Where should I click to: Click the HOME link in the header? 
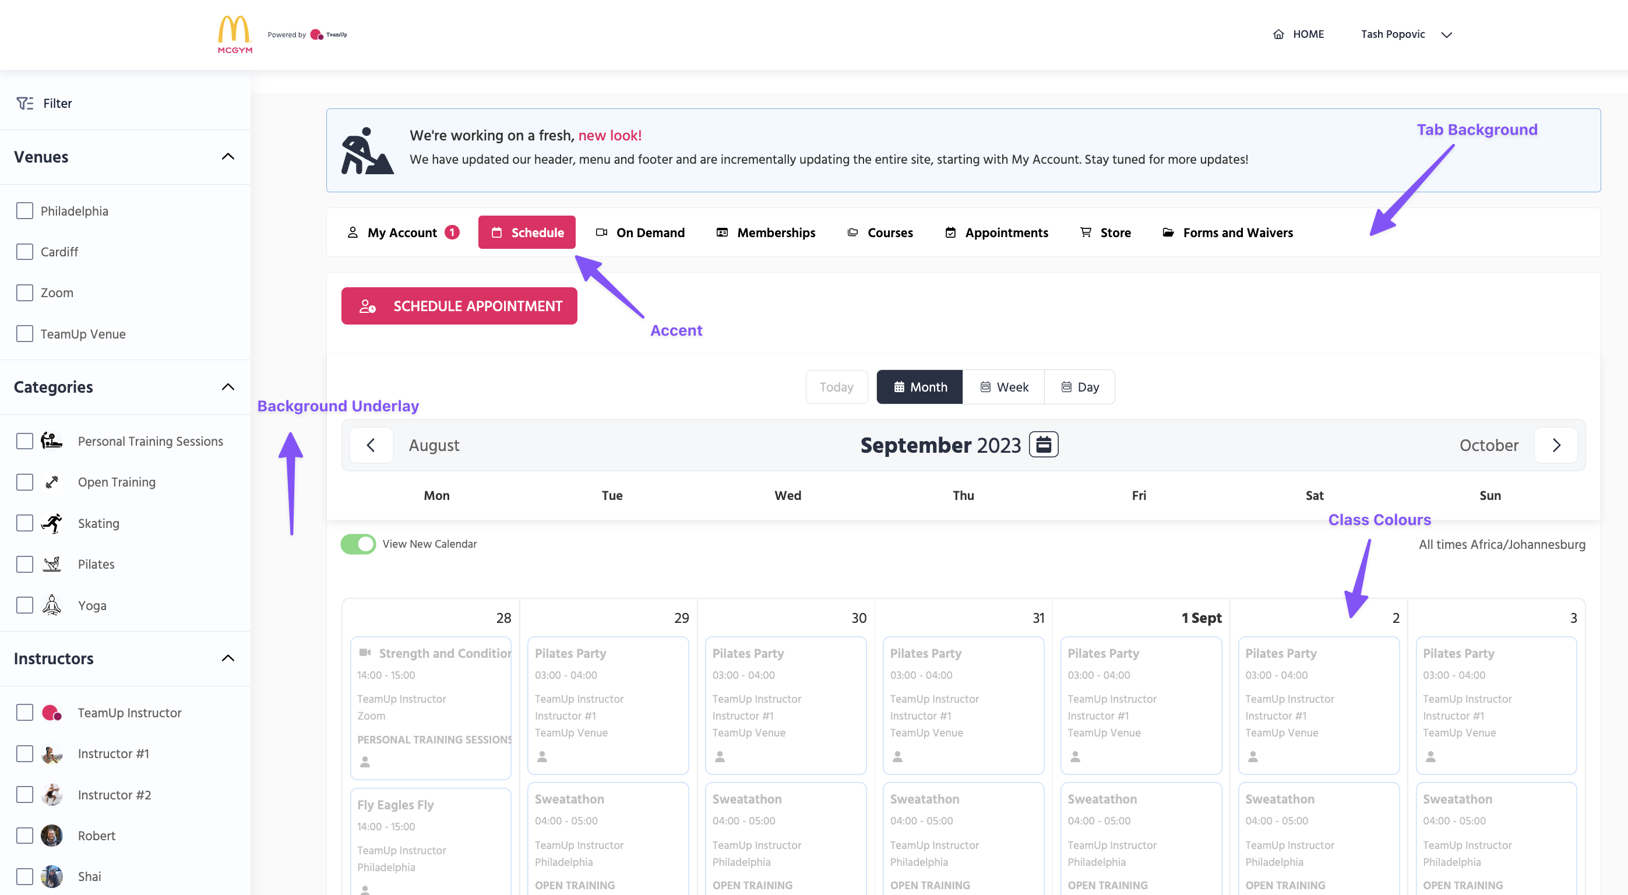coord(1298,35)
